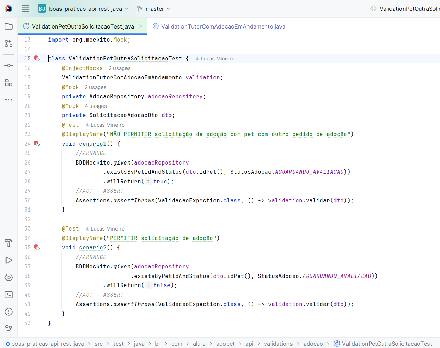Click the br breadcrumb
The image size is (440, 348).
pos(158,344)
